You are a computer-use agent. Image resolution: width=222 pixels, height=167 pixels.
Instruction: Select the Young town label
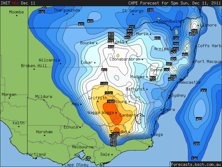[121, 102]
